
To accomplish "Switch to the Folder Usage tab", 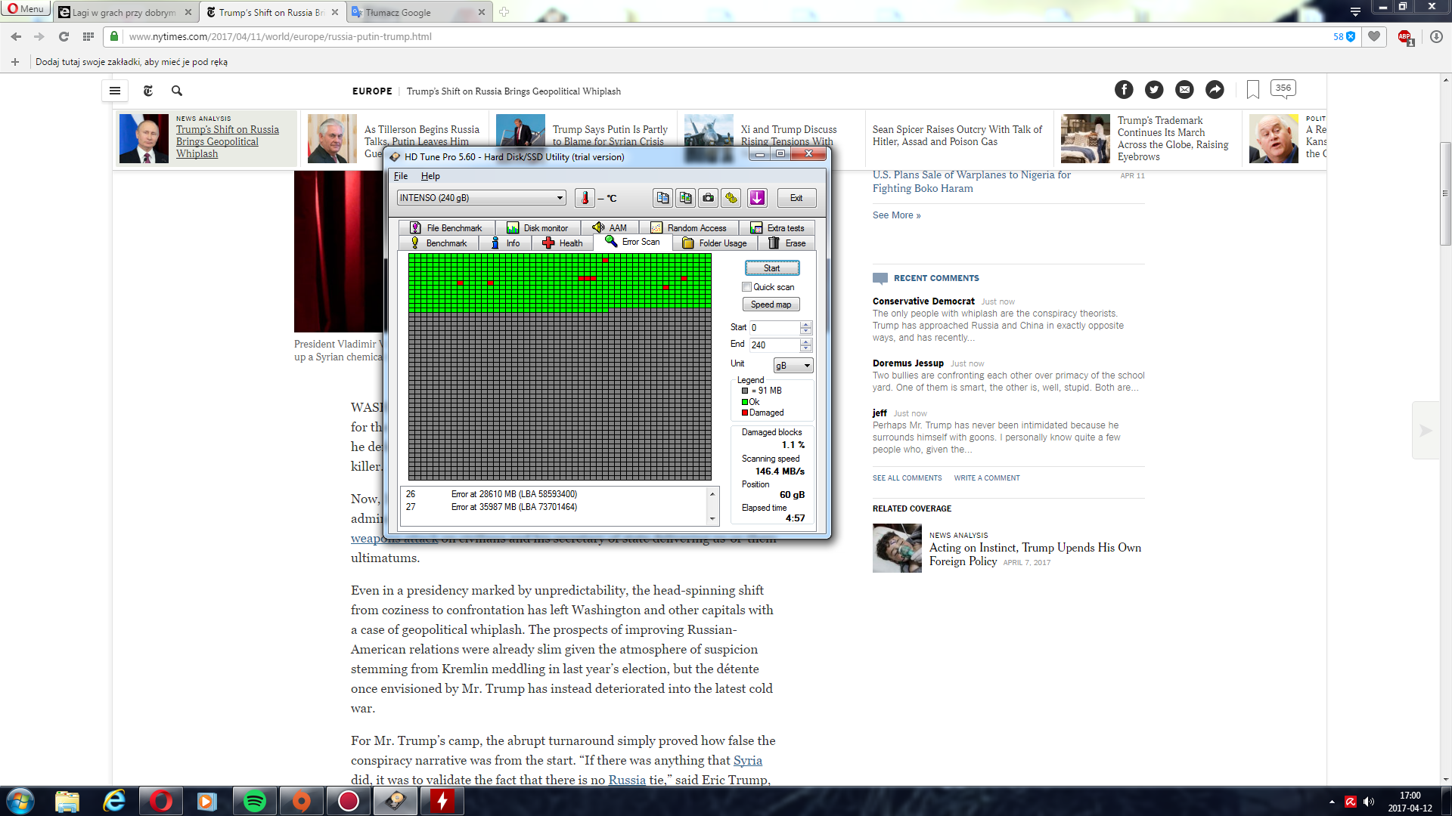I will [x=715, y=243].
